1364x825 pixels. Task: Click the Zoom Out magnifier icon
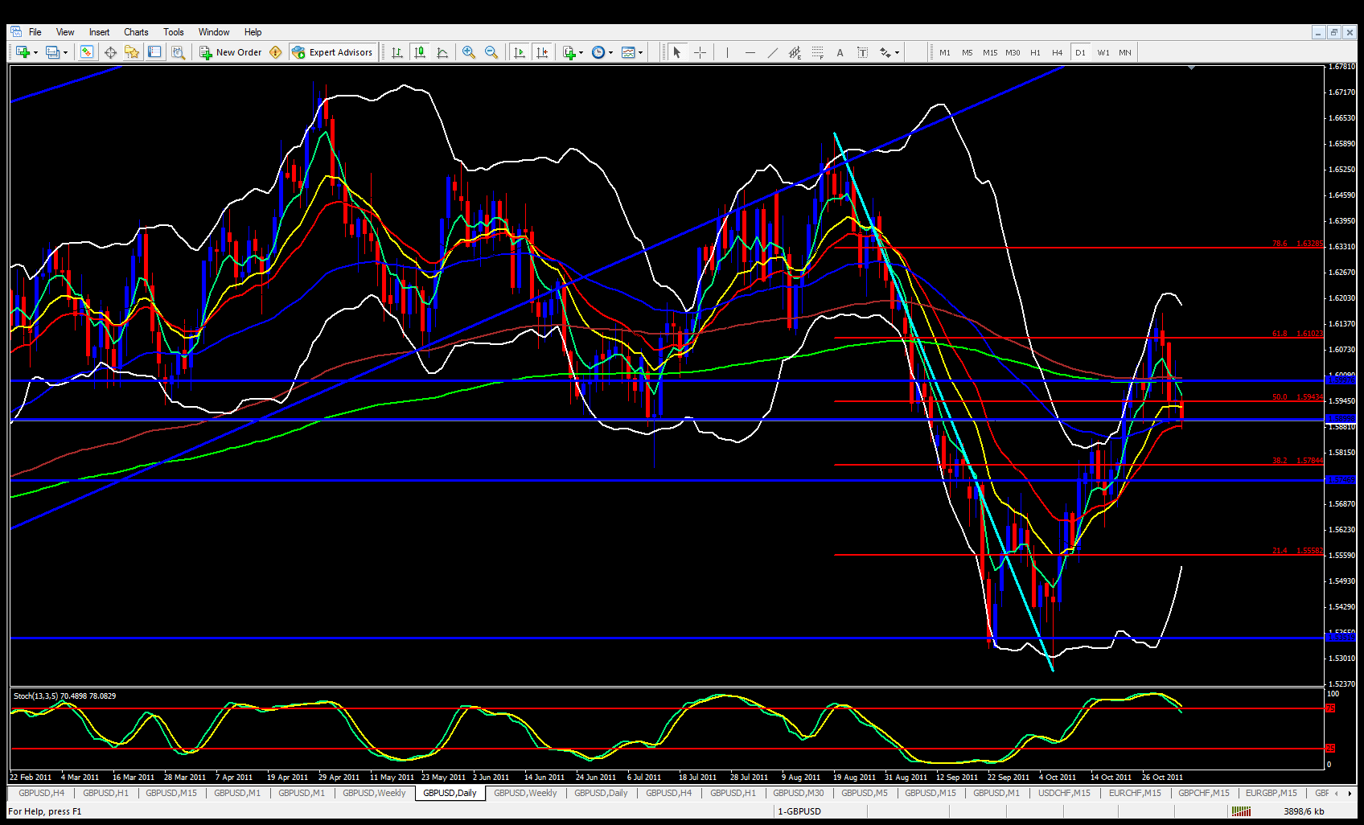pos(491,52)
